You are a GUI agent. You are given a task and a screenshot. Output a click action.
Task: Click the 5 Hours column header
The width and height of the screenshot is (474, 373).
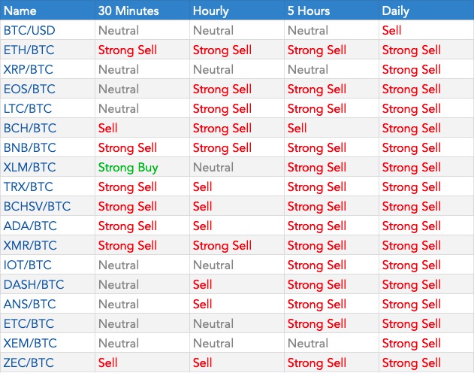[x=309, y=11]
